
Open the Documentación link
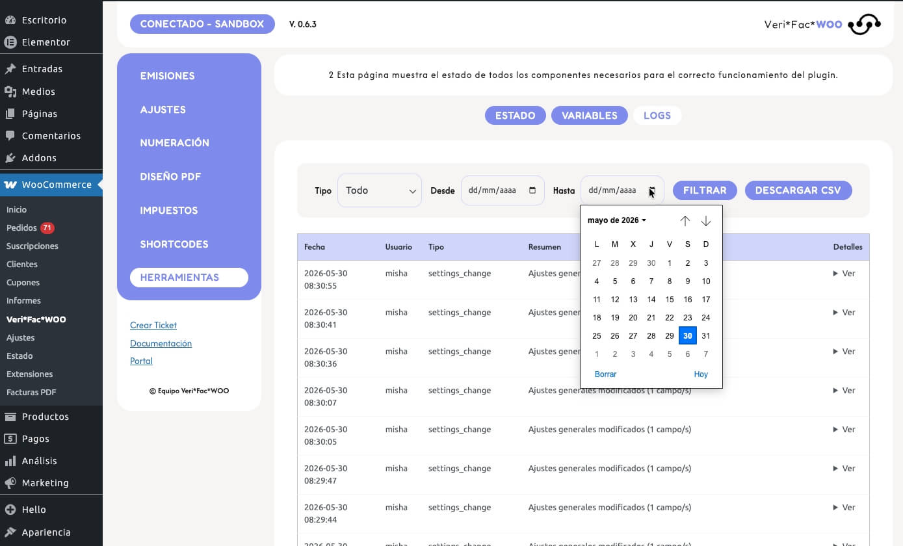coord(161,343)
